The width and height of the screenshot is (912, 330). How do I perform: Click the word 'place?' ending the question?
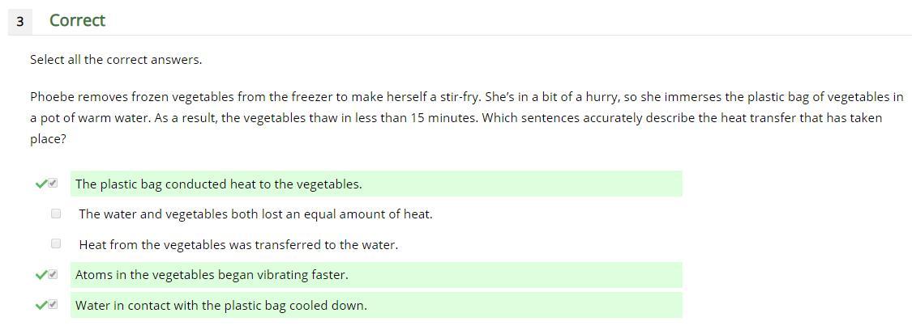click(x=49, y=139)
